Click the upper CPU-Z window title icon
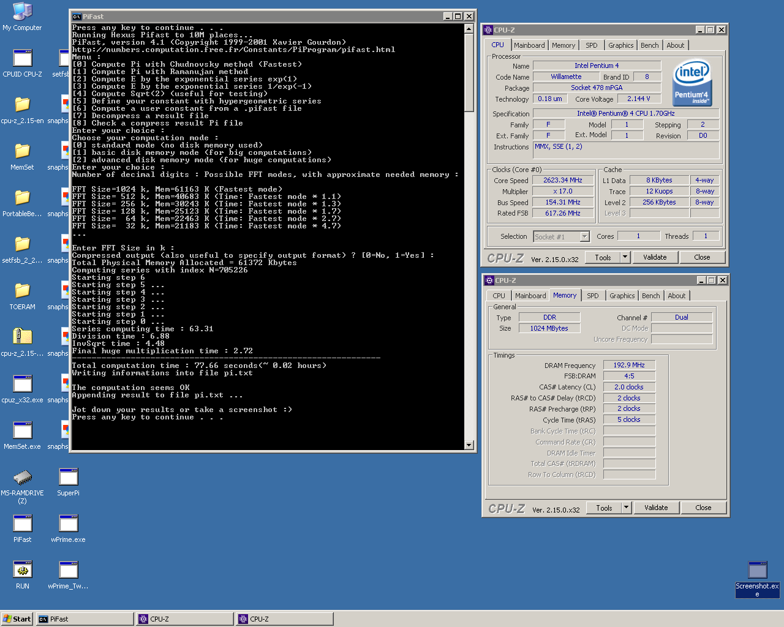 (488, 29)
